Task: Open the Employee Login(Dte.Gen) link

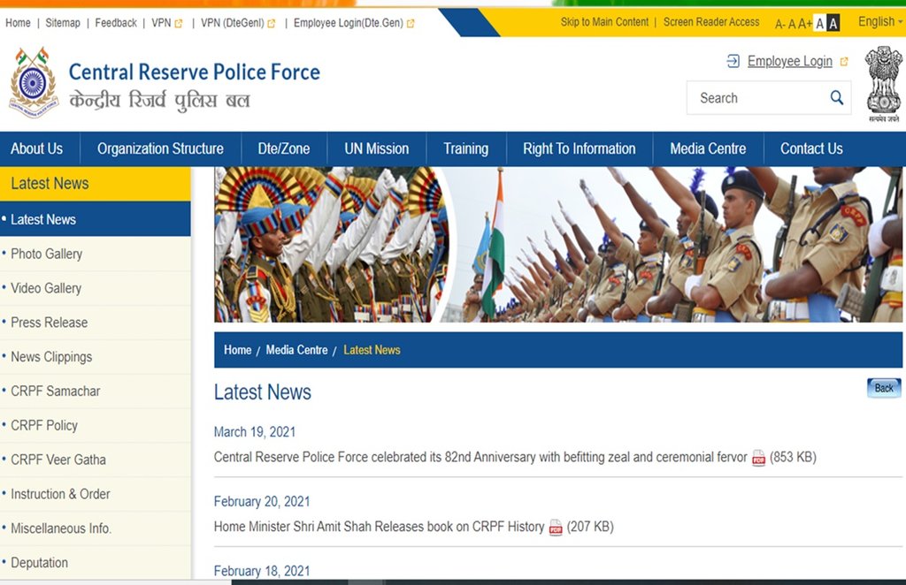Action: pos(349,23)
